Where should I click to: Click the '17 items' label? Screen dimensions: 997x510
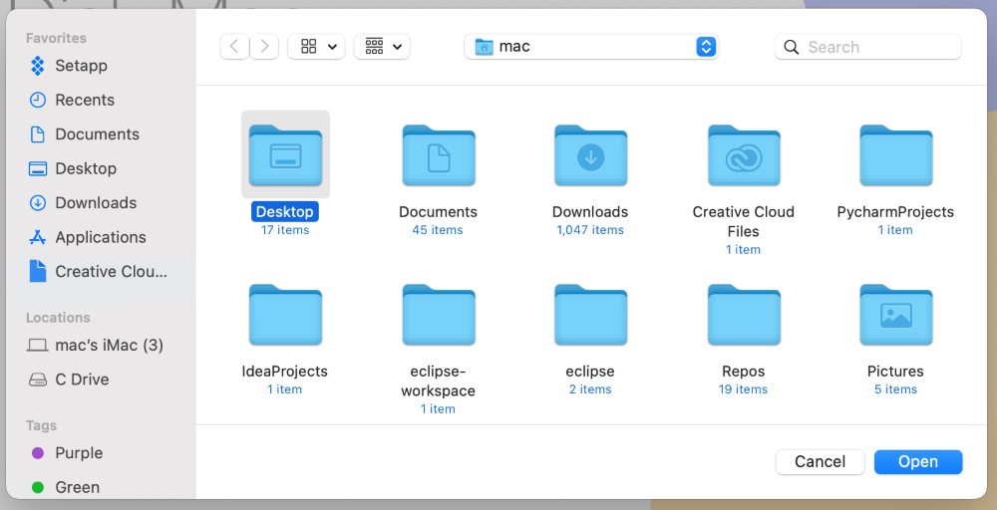(x=285, y=230)
